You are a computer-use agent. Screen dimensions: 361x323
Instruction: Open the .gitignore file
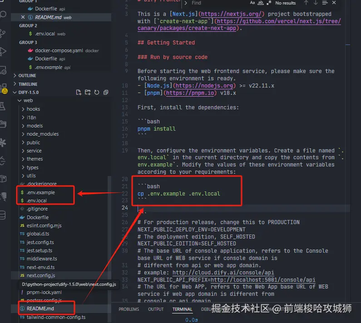point(37,209)
